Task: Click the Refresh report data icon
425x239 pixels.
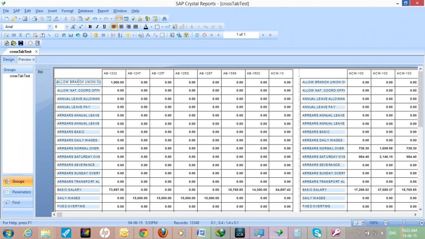Action: coord(197,35)
